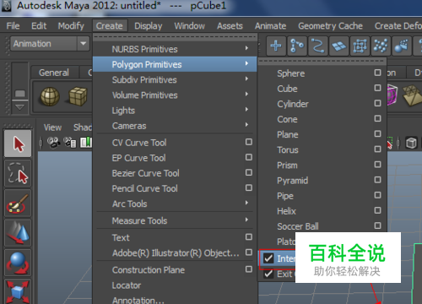Tear off the Create menu dashed line

coord(175,37)
